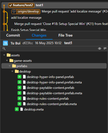This screenshot has height=133, width=108.
Task: Click the assets folder icon
Action: point(9,55)
